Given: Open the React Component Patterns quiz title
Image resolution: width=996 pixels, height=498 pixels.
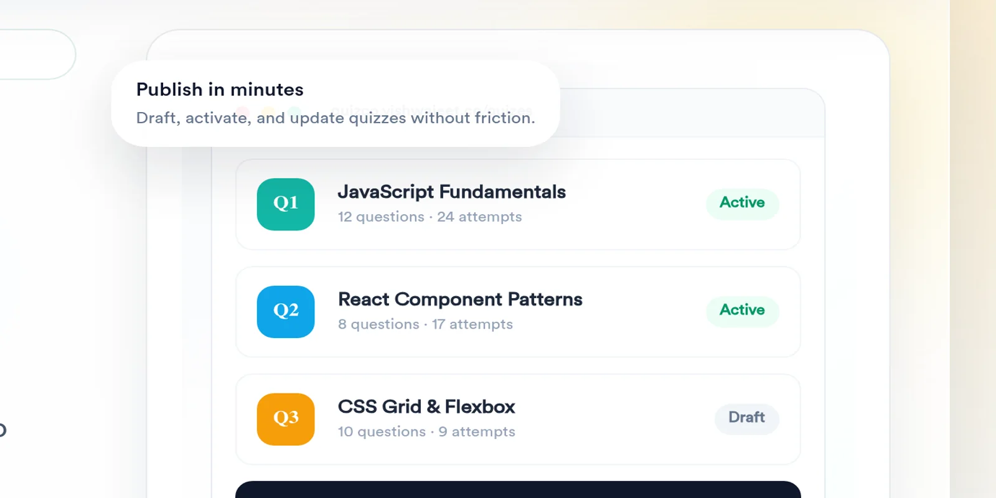Looking at the screenshot, I should pos(460,299).
